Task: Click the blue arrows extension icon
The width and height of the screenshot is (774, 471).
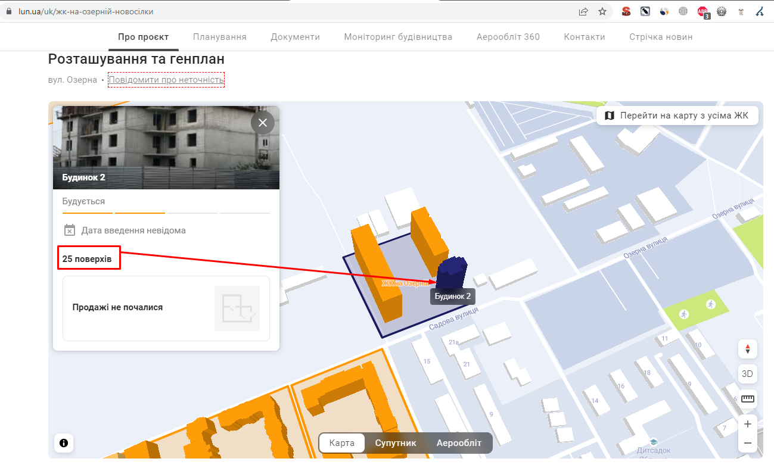Action: 760,11
